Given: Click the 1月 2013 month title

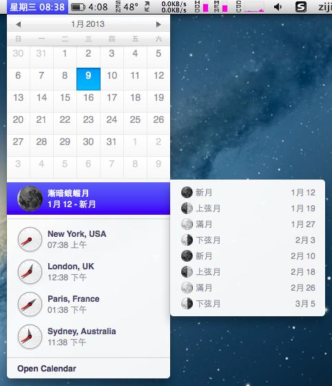Looking at the screenshot, I should pyautogui.click(x=88, y=24).
